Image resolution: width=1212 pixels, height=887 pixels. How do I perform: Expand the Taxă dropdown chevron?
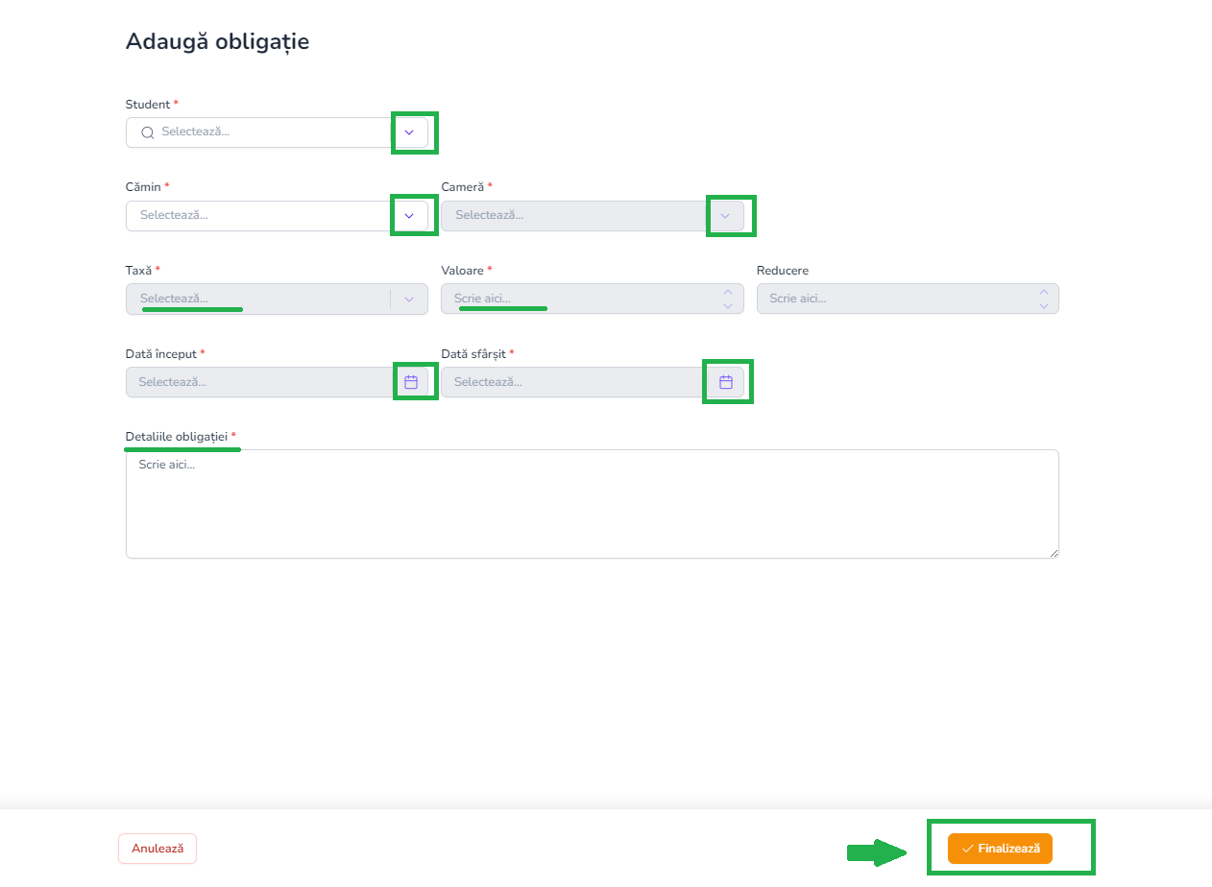409,299
